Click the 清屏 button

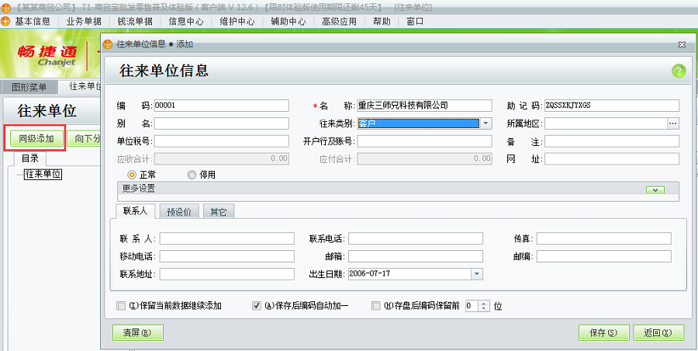point(138,332)
